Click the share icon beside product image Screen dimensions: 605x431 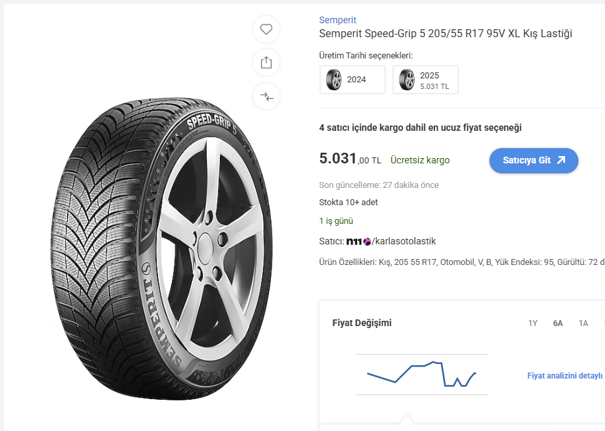[266, 62]
